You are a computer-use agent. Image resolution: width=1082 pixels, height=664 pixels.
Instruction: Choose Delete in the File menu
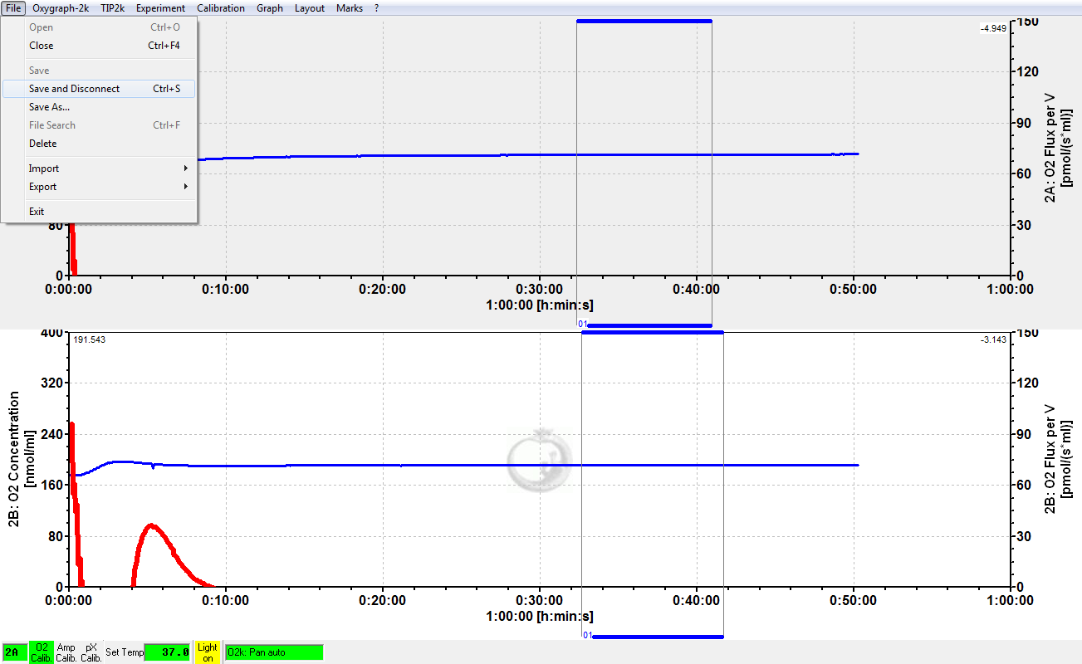(99, 144)
